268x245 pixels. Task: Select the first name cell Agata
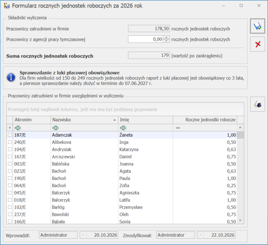pos(145,171)
